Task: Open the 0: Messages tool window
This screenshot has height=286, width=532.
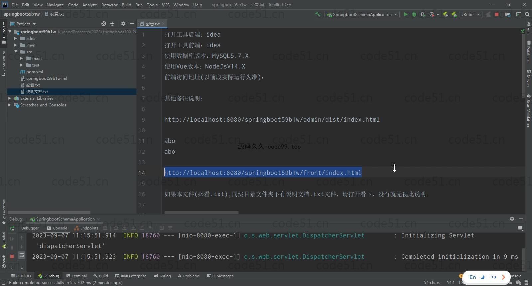Action: pyautogui.click(x=220, y=276)
